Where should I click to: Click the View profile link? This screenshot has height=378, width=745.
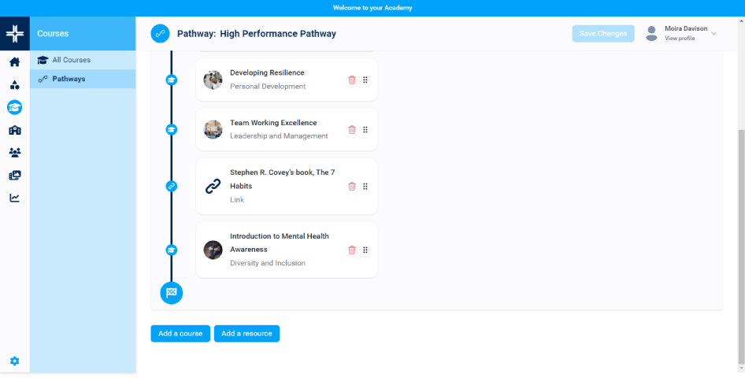click(679, 39)
